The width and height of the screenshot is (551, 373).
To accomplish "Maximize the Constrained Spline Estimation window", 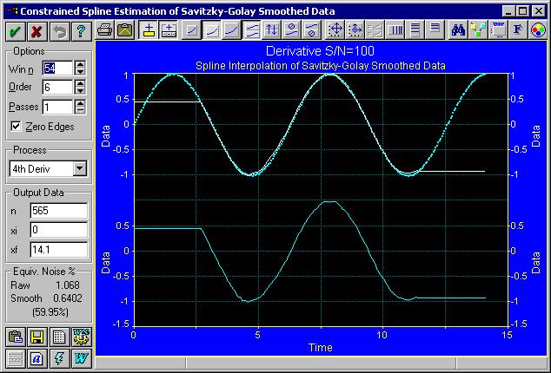I will [522, 11].
